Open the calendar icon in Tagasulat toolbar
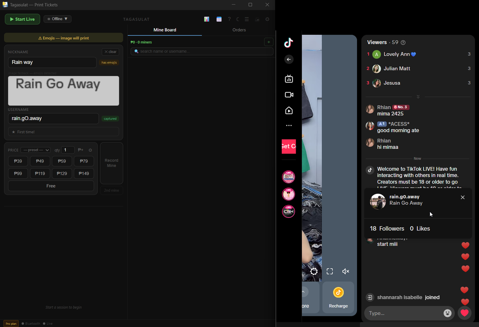479x327 pixels. (x=219, y=19)
